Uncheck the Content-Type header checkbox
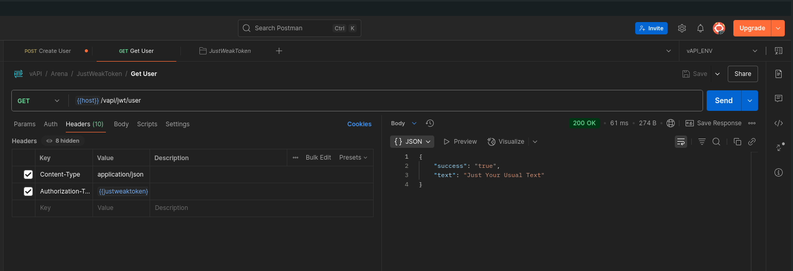The width and height of the screenshot is (793, 271). pos(28,175)
